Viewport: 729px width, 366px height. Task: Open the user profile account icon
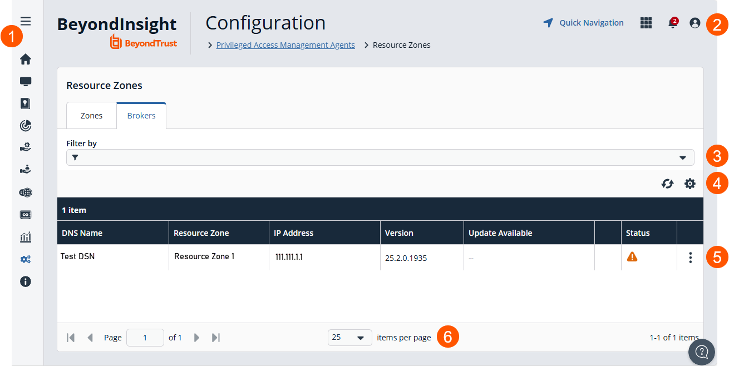pos(694,23)
